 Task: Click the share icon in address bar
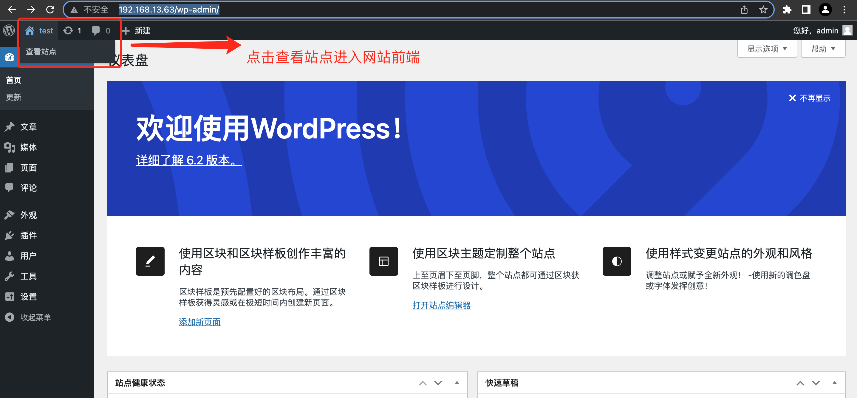coord(744,10)
